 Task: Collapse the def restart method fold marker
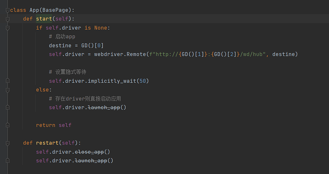pyautogui.click(x=7, y=143)
